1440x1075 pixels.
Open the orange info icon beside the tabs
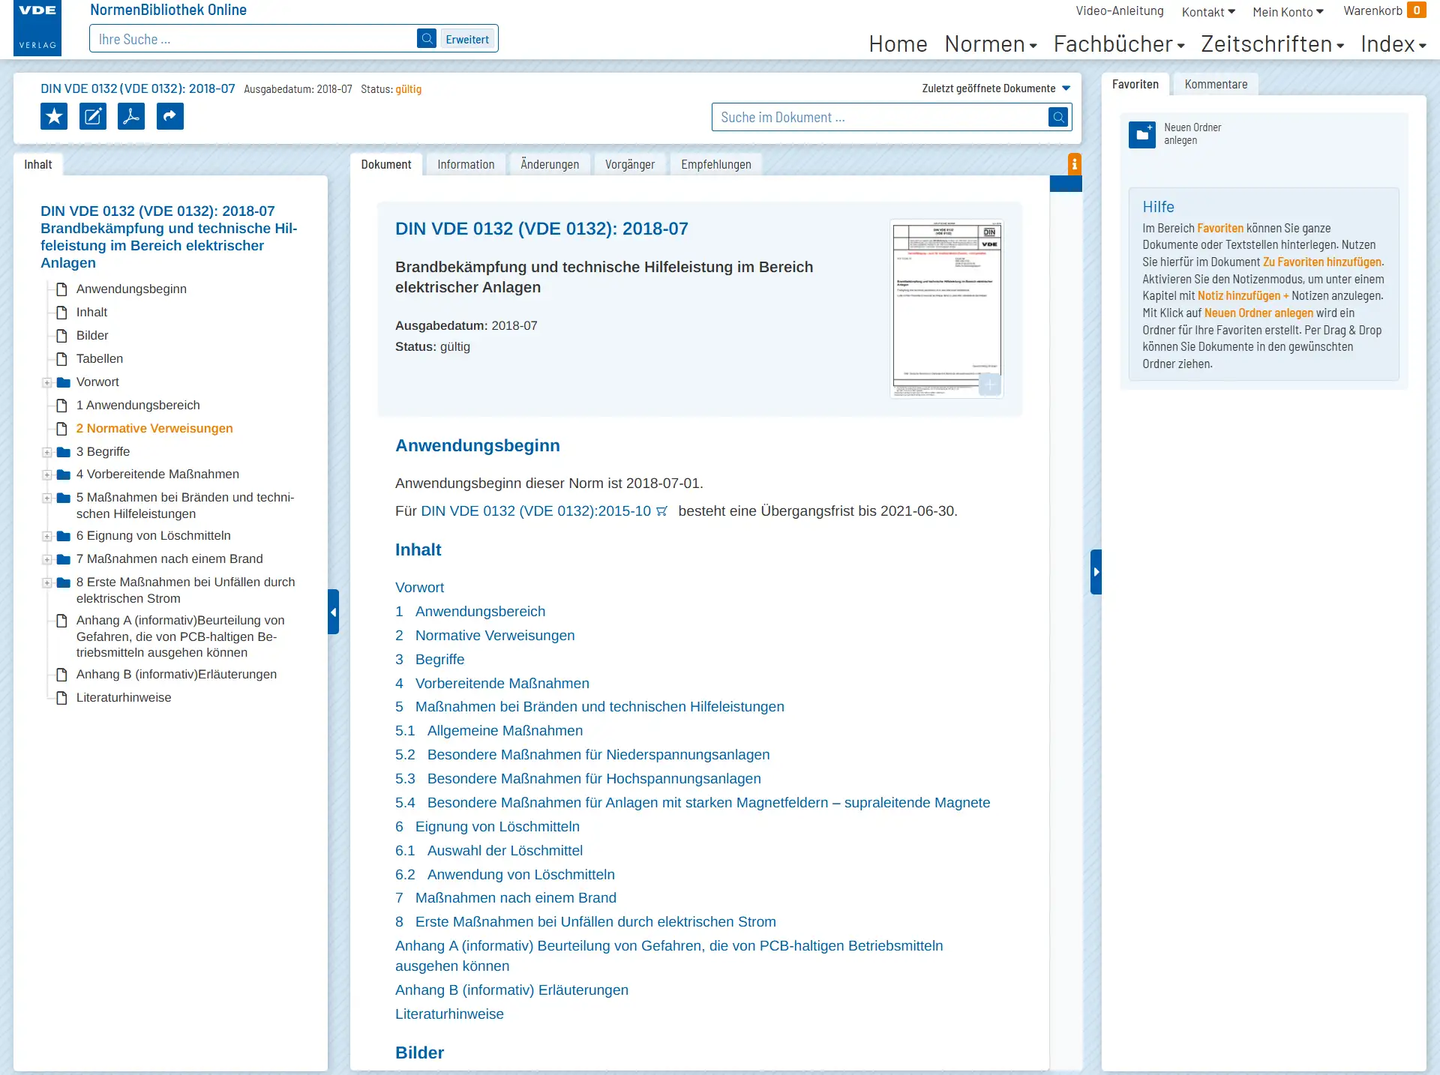coord(1074,163)
